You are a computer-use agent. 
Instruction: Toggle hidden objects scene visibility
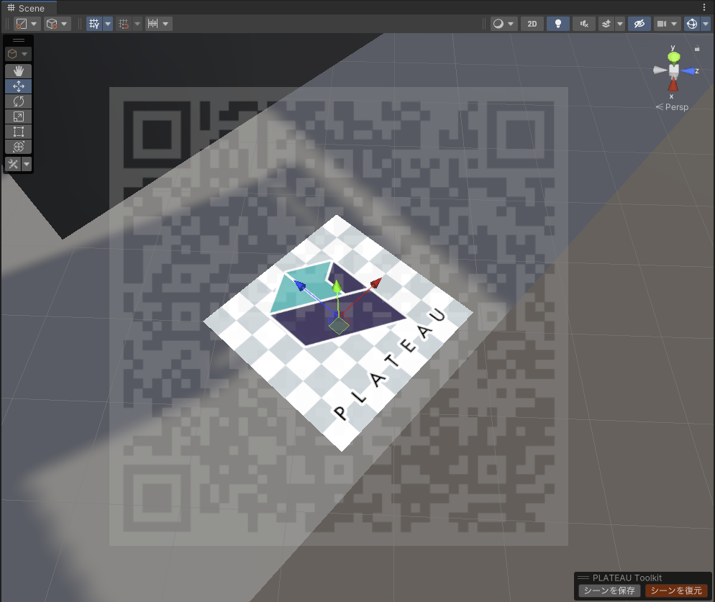click(639, 24)
